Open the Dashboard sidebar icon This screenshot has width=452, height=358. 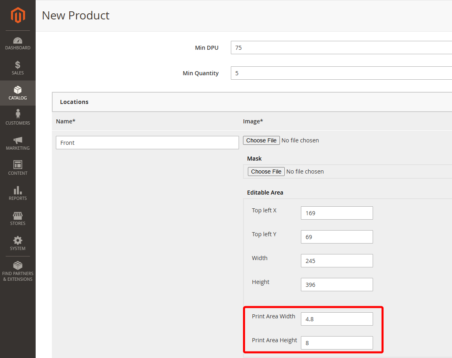point(17,41)
